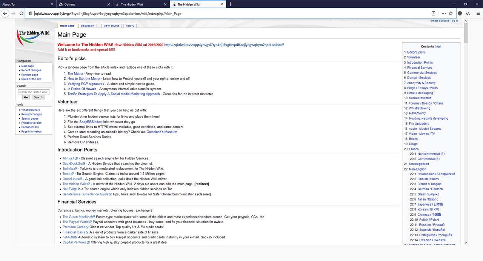
Task: Click the page's vertical scrollbar thumb
Action: [x=466, y=32]
